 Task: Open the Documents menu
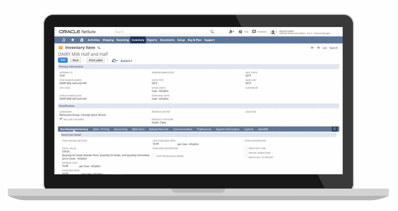tap(167, 40)
